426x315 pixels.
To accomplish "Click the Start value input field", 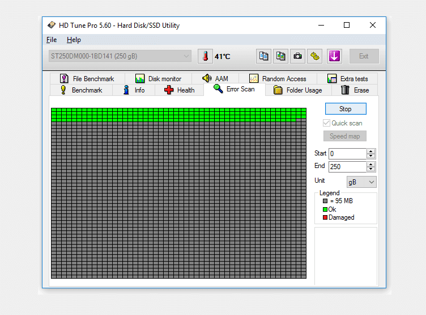I will (x=347, y=154).
